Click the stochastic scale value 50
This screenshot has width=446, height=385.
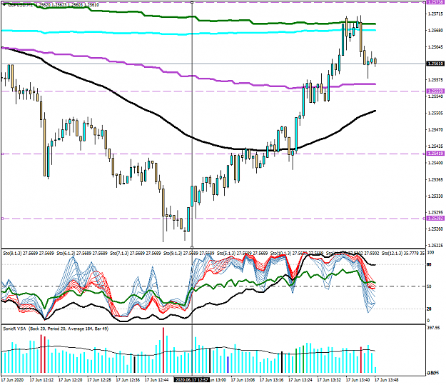429,286
